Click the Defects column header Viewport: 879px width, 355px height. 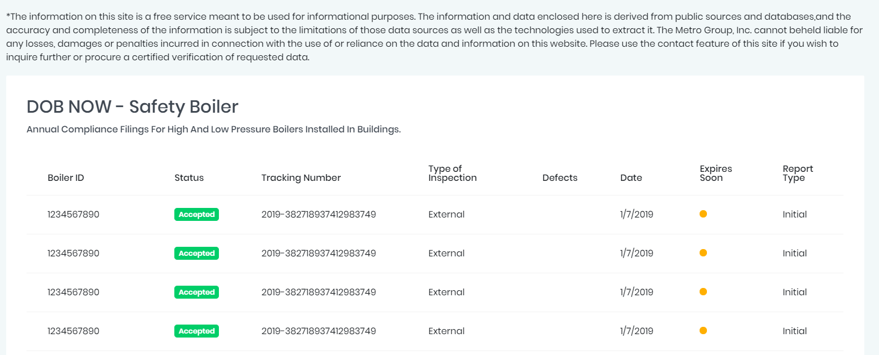click(x=560, y=177)
